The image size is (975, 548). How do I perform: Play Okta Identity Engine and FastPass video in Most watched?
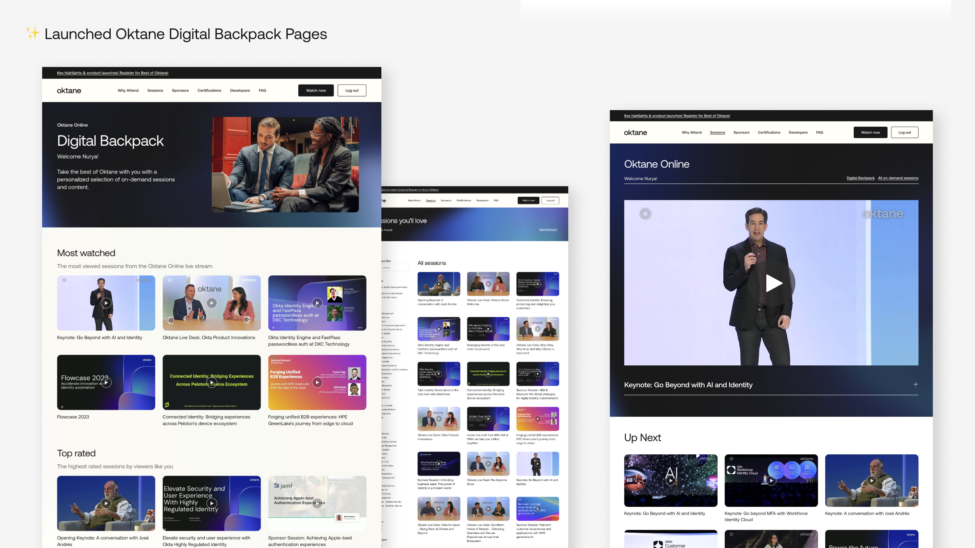(x=317, y=303)
